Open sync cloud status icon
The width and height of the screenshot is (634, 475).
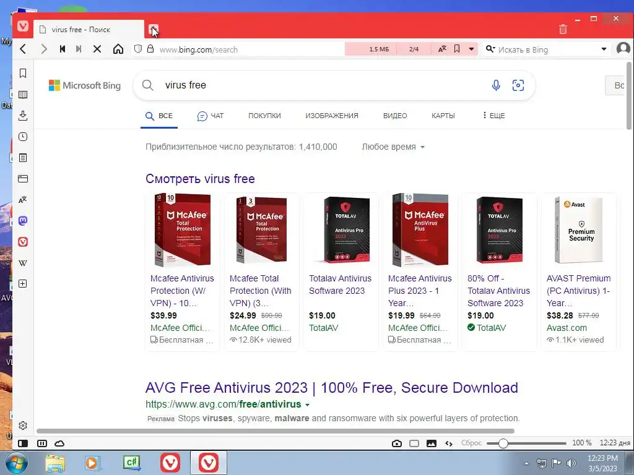pos(59,443)
